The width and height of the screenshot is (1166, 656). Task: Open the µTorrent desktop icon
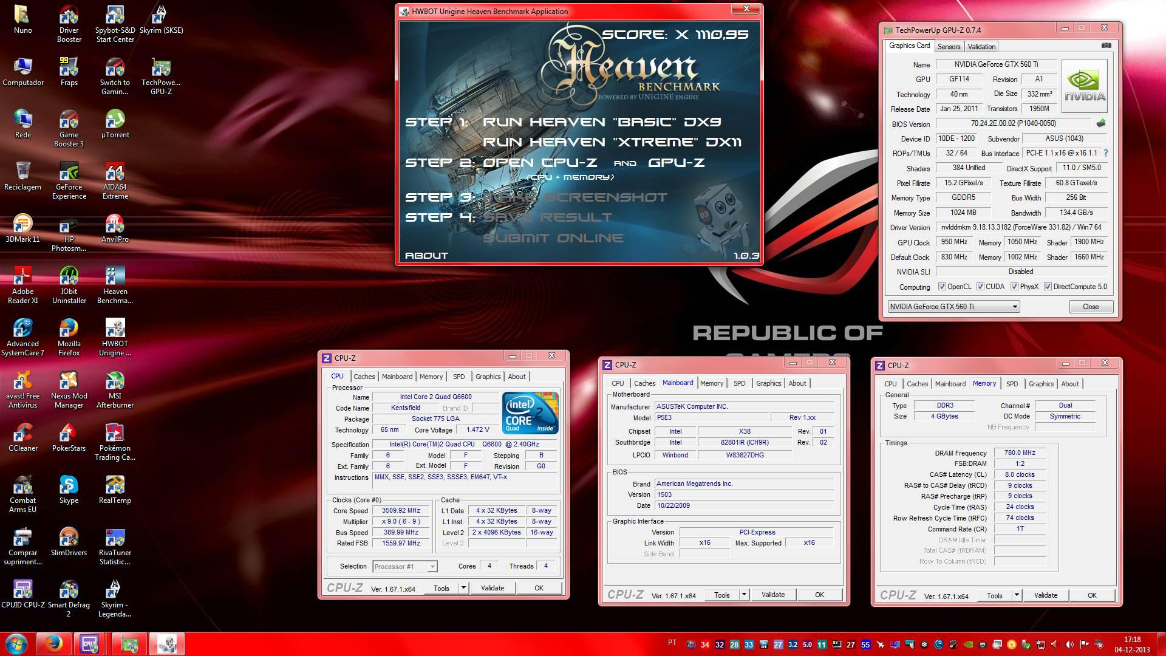click(115, 124)
